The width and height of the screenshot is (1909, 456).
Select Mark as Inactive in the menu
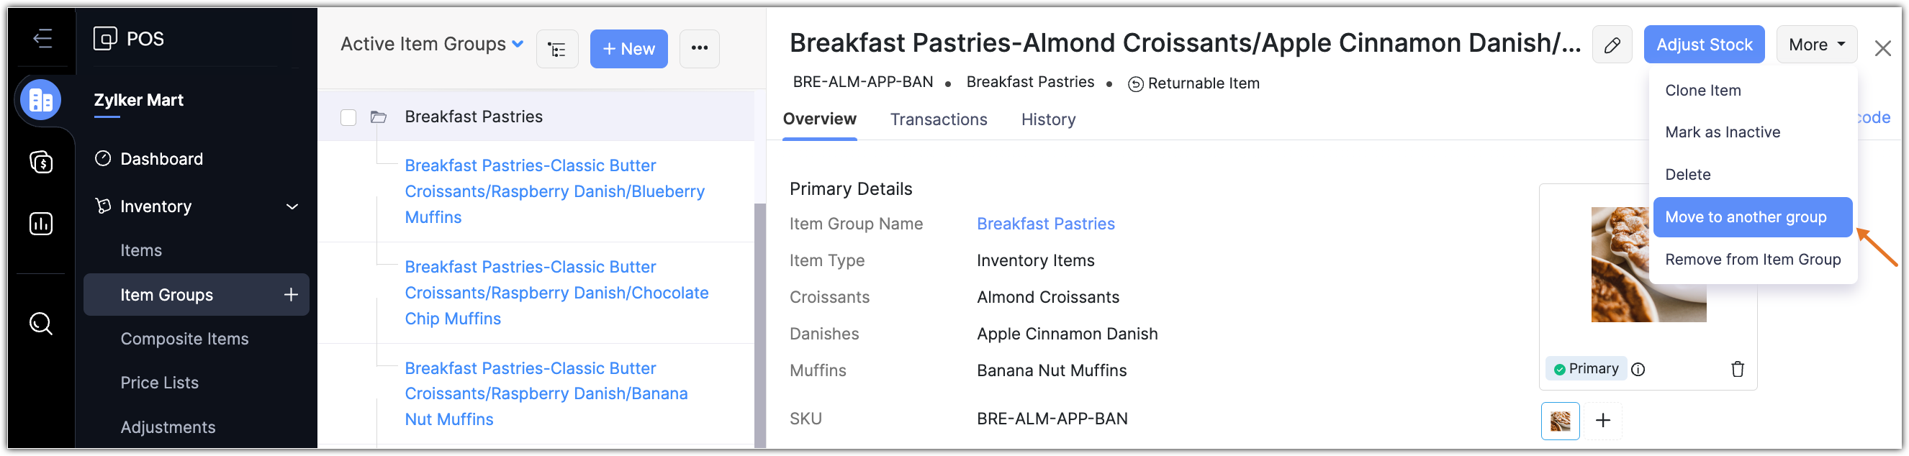tap(1723, 132)
